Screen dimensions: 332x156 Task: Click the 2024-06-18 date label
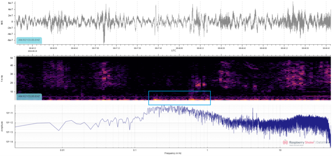[32, 51]
